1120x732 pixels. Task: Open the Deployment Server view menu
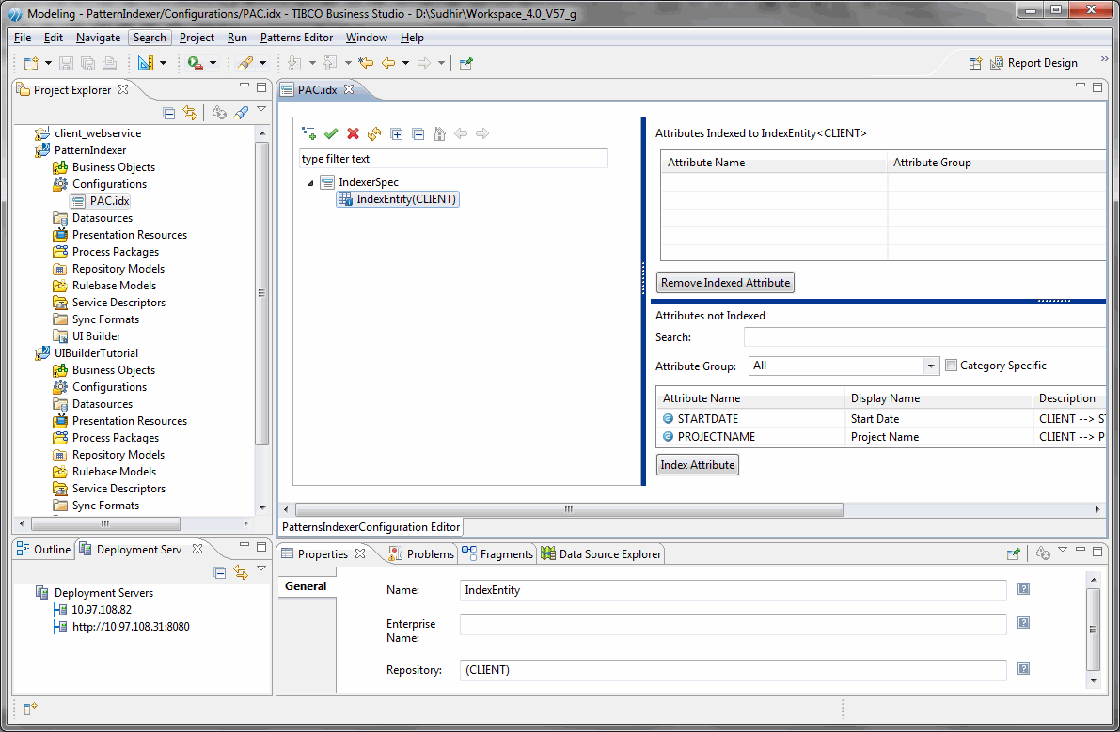(x=261, y=569)
